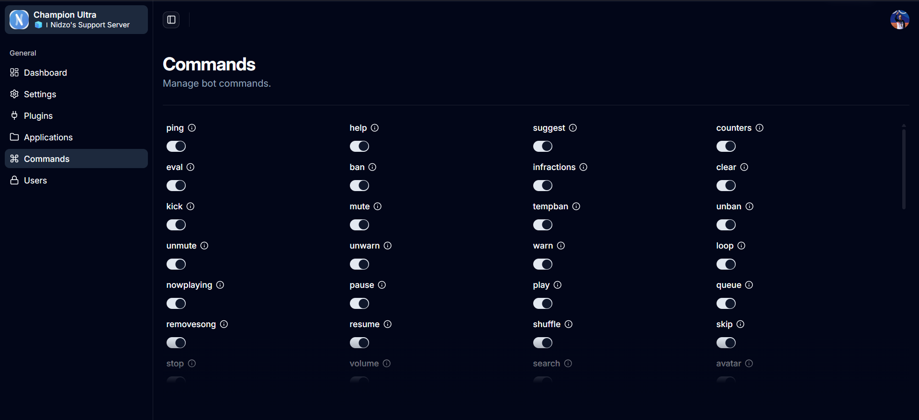The width and height of the screenshot is (919, 420).
Task: Click the info icon next to infractions
Action: click(x=583, y=167)
